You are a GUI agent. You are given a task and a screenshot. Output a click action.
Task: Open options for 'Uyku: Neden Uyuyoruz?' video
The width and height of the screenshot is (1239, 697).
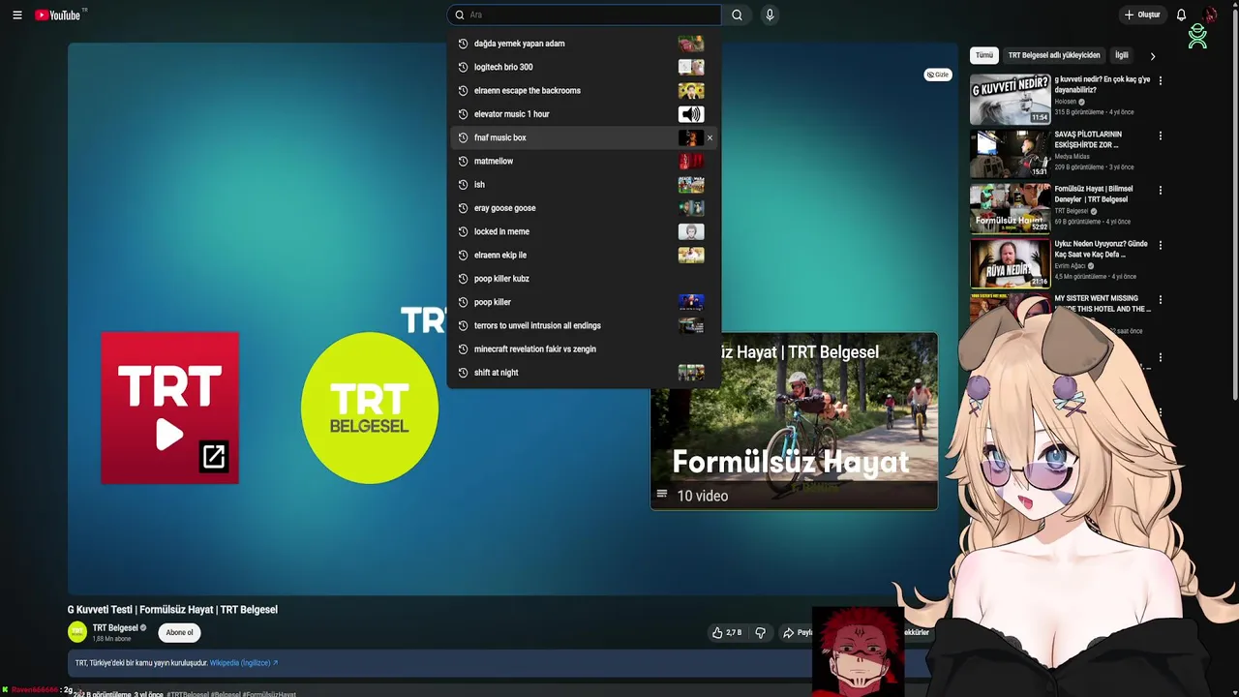1161,245
